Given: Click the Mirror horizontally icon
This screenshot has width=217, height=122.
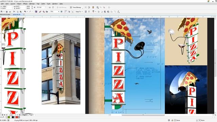Looking at the screenshot, I should [50, 7].
